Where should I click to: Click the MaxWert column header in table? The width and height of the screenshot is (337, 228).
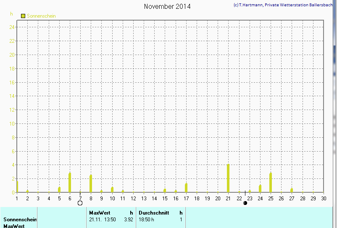click(x=100, y=213)
